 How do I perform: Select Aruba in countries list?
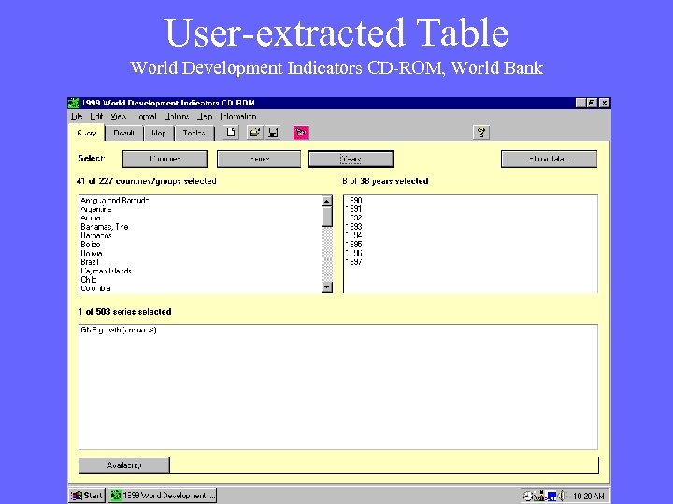91,217
